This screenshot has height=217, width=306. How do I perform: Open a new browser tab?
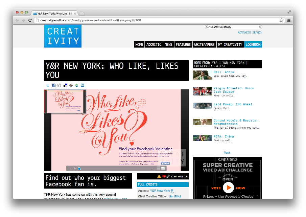pyautogui.click(x=82, y=14)
